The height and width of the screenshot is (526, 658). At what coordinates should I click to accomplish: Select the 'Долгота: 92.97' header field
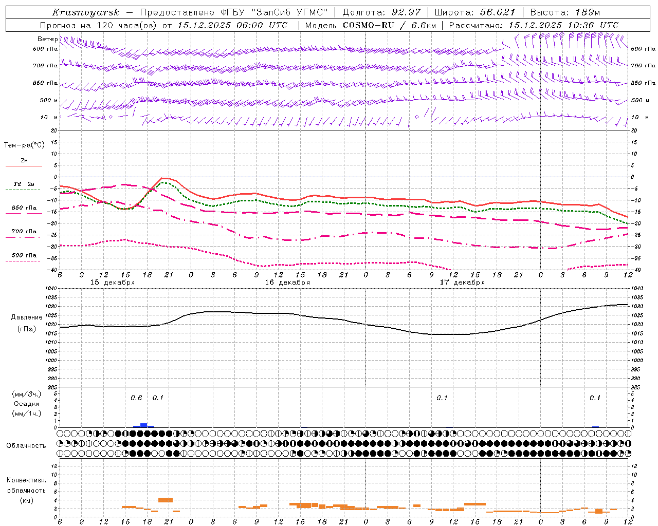[381, 12]
